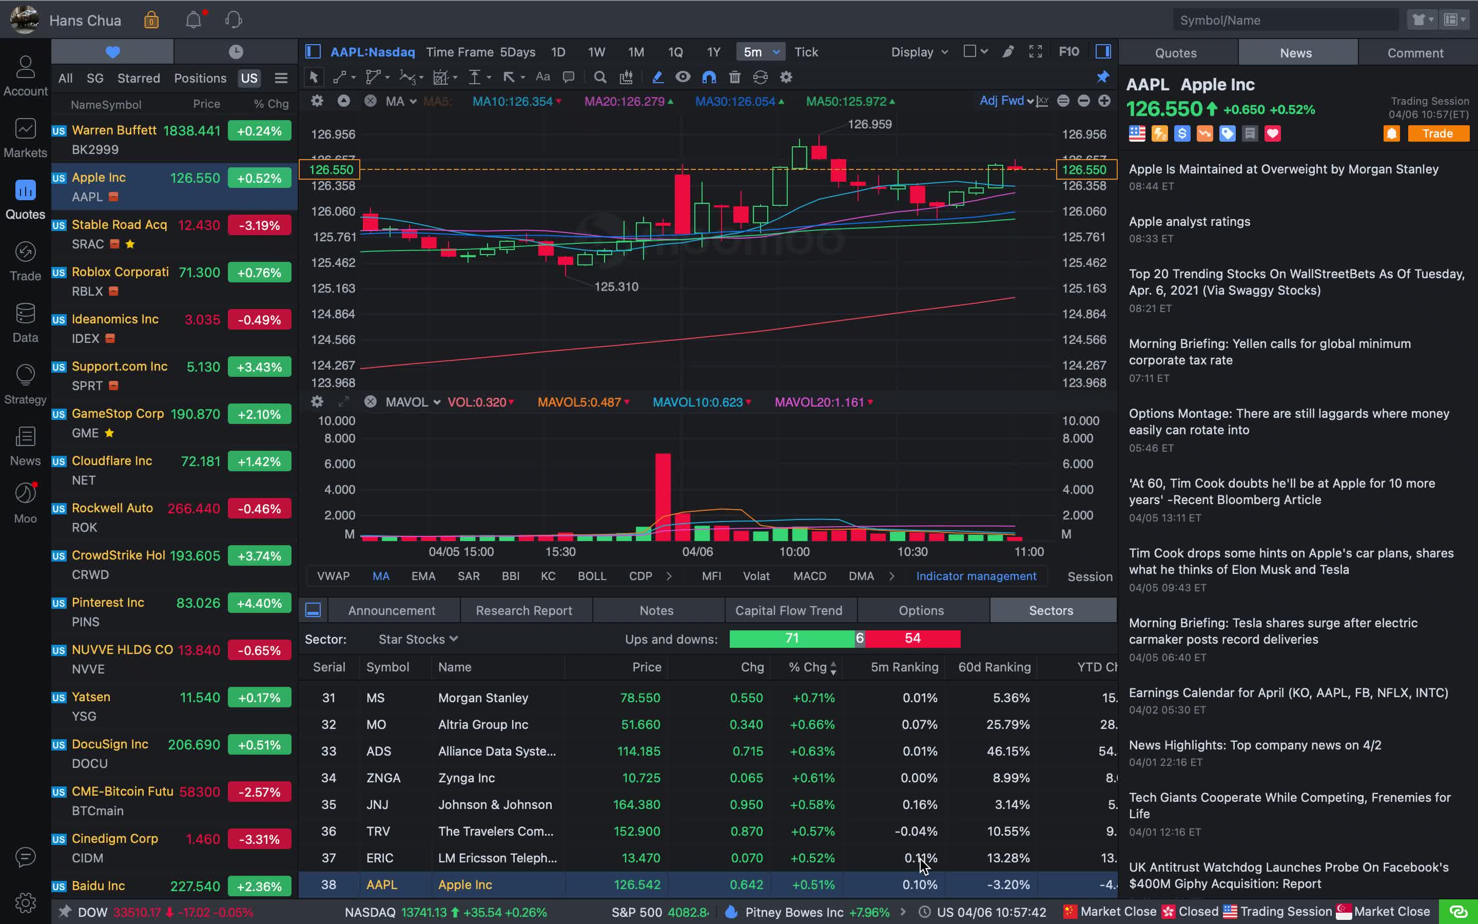Viewport: 1478px width, 924px height.
Task: Toggle Adj Fwd display setting
Action: coord(1005,100)
